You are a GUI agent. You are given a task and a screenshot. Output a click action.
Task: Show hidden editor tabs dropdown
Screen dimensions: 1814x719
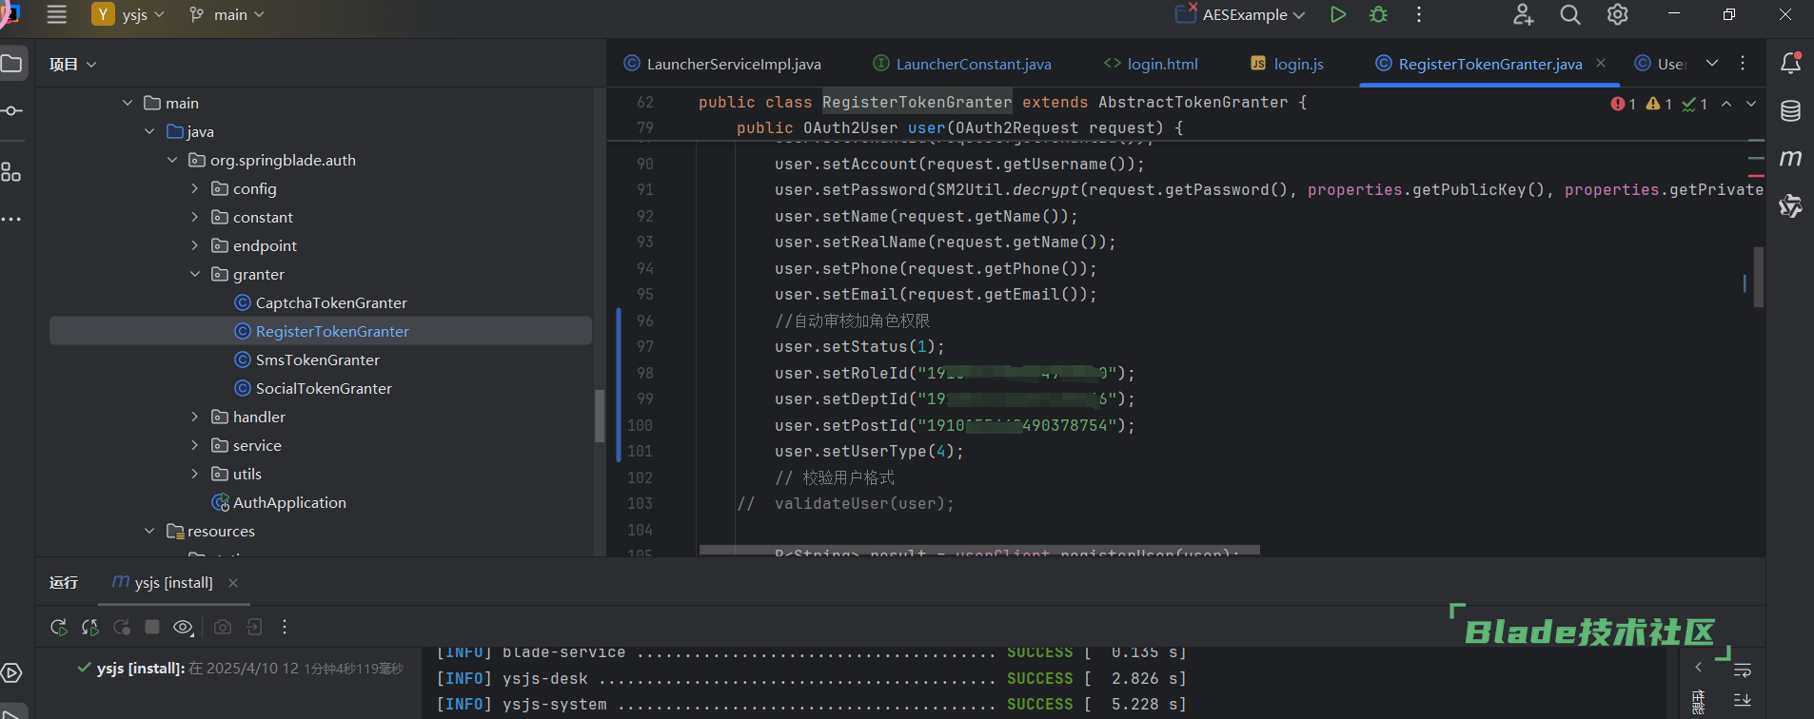[1712, 63]
